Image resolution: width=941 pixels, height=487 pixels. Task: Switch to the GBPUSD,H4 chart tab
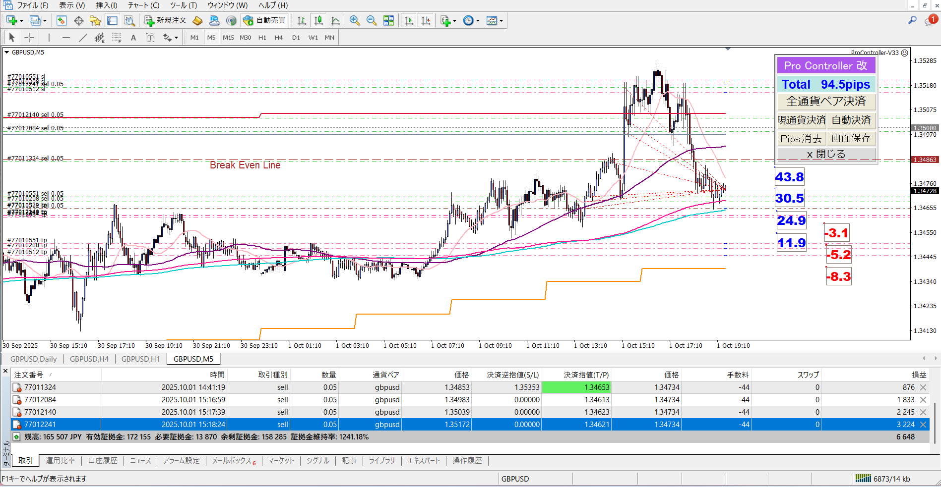89,359
